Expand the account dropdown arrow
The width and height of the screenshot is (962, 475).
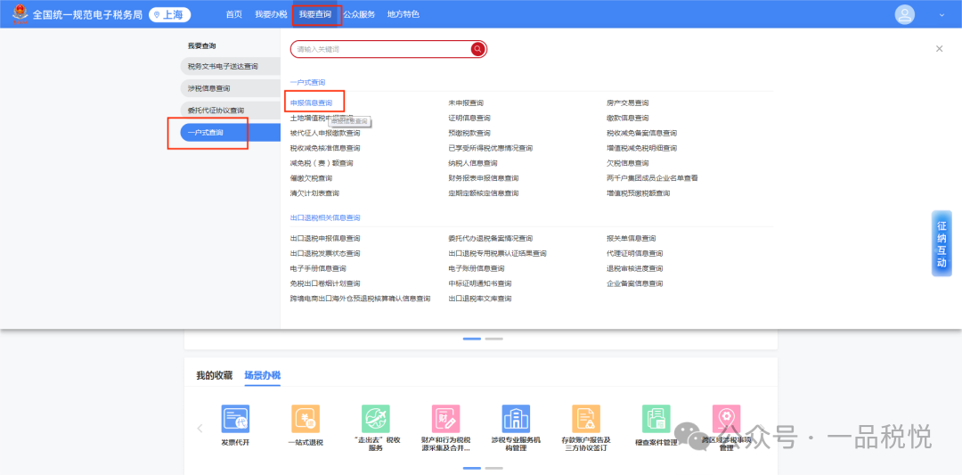[942, 15]
